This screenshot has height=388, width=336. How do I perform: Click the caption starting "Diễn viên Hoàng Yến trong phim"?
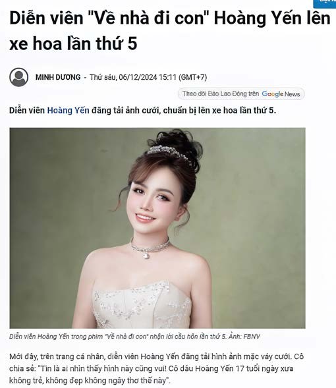point(134,337)
